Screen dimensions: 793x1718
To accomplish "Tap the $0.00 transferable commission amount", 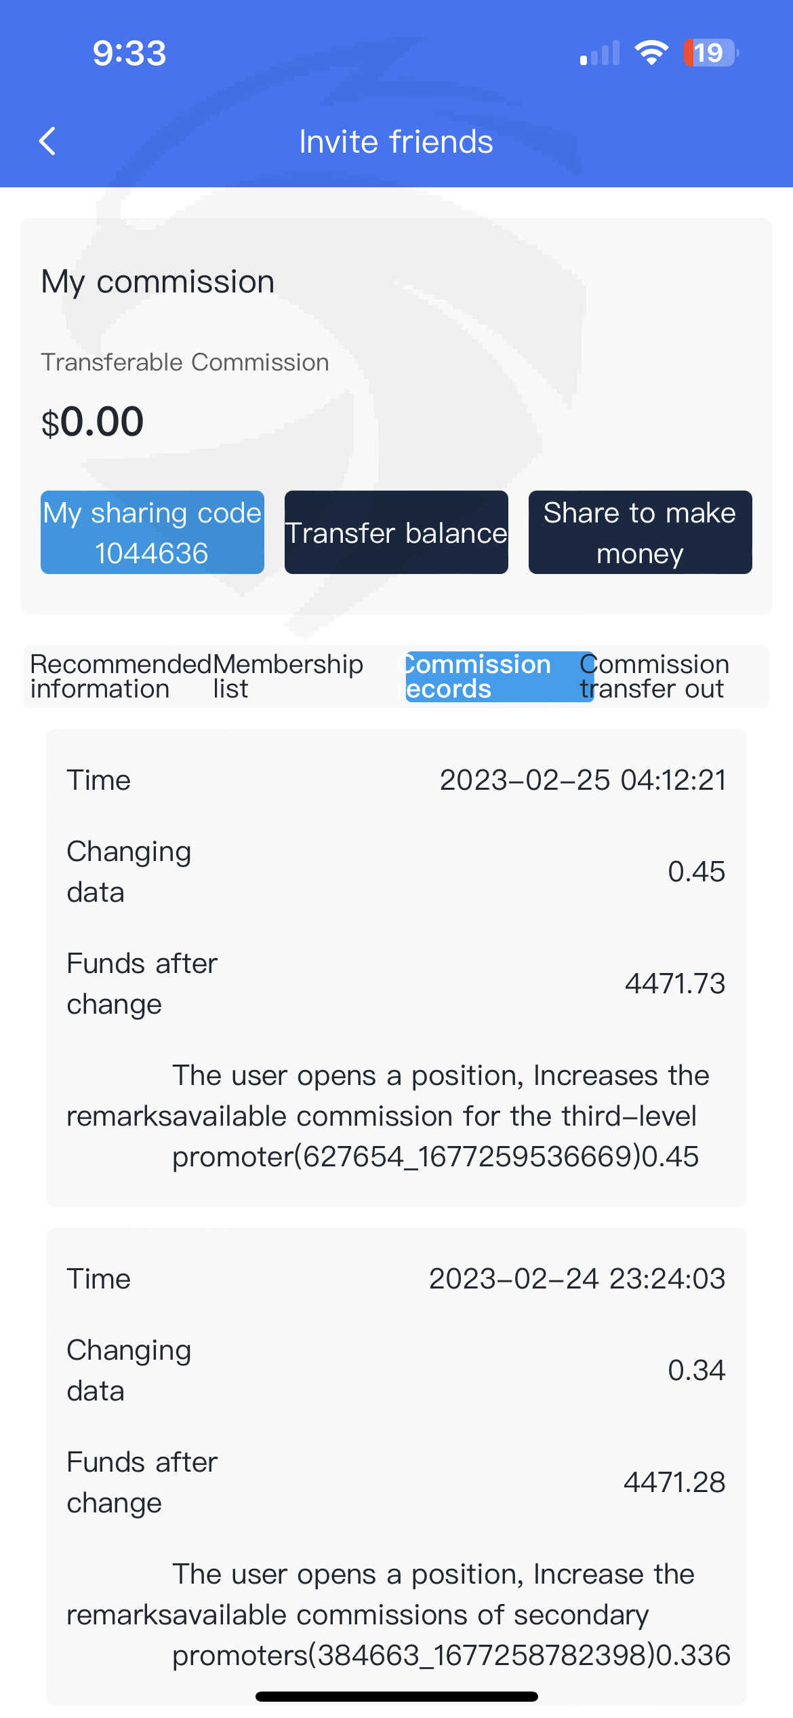I will click(x=93, y=422).
